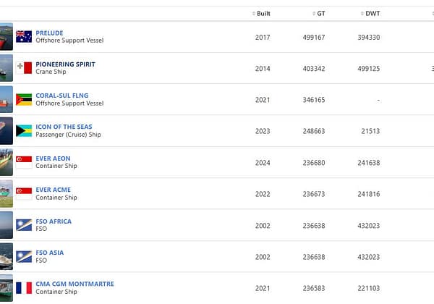The width and height of the screenshot is (434, 304).
Task: Sort the table by Built column
Action: (261, 13)
